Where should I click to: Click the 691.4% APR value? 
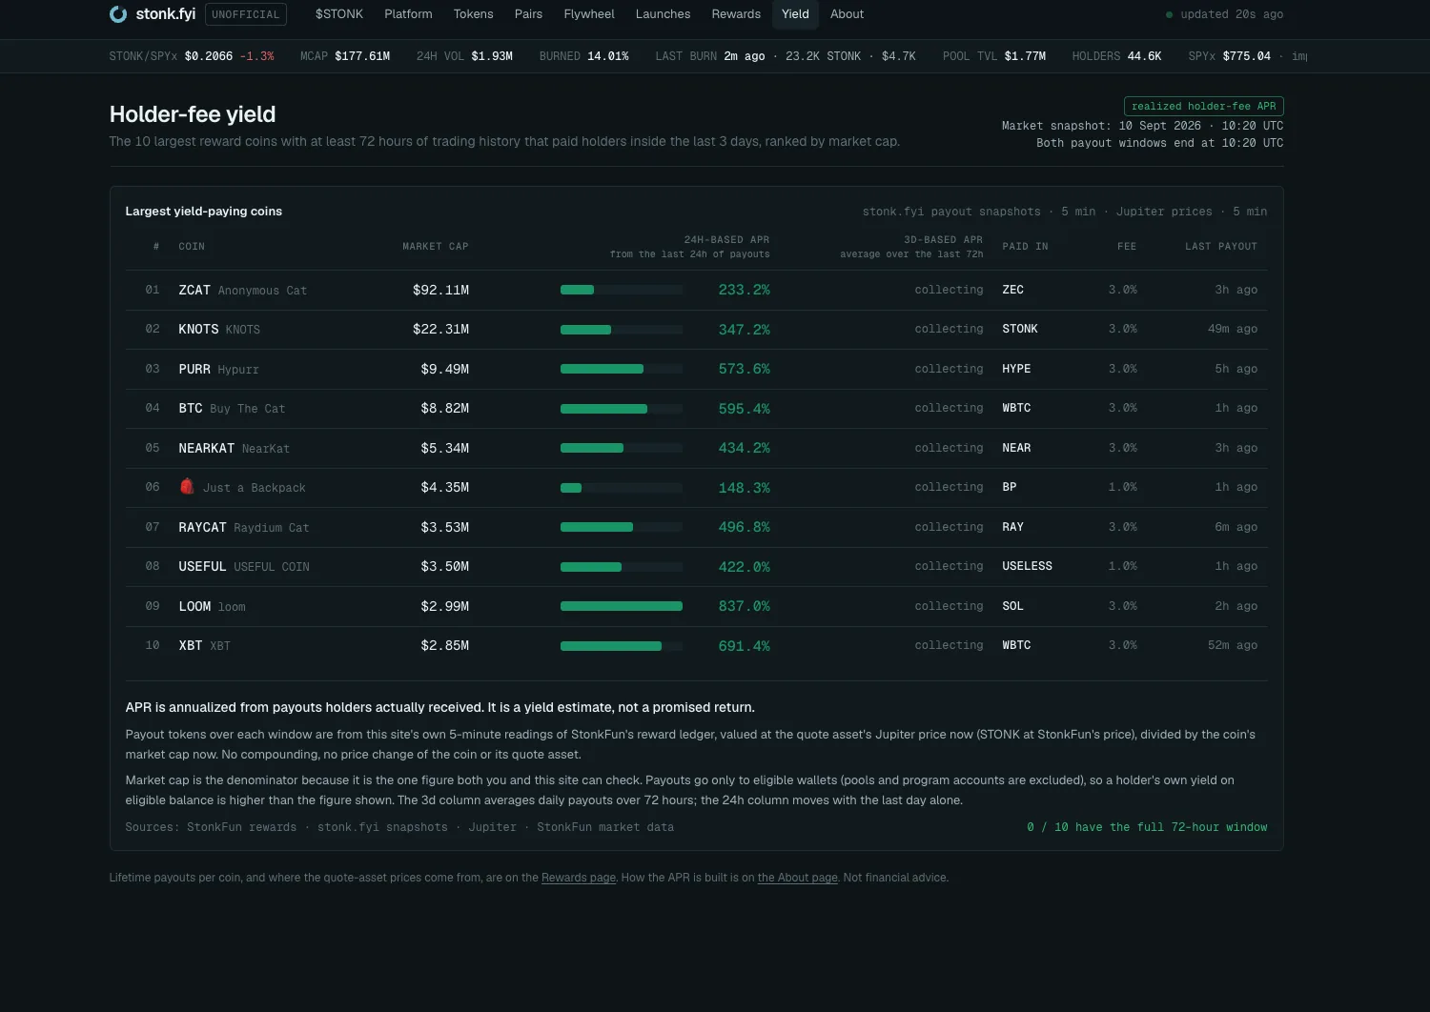[x=744, y=646]
